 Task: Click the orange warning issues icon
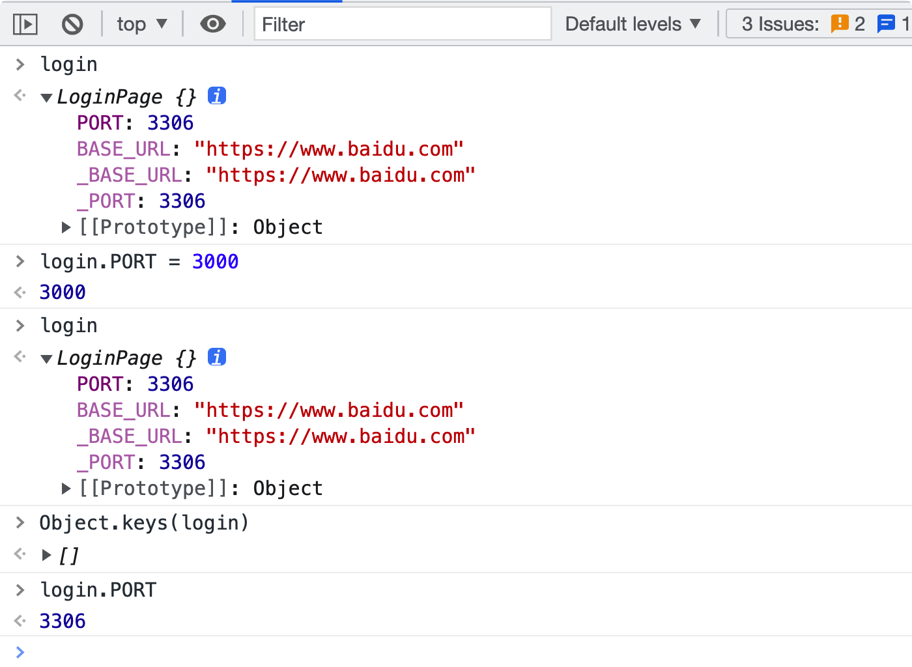point(840,24)
